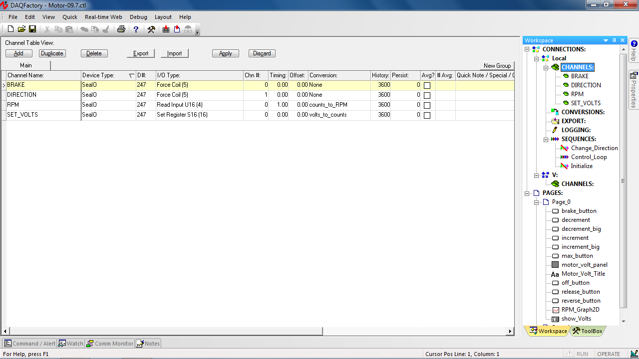Click the table horizontal scrollbar thumb
This screenshot has width=639, height=359.
(166, 331)
